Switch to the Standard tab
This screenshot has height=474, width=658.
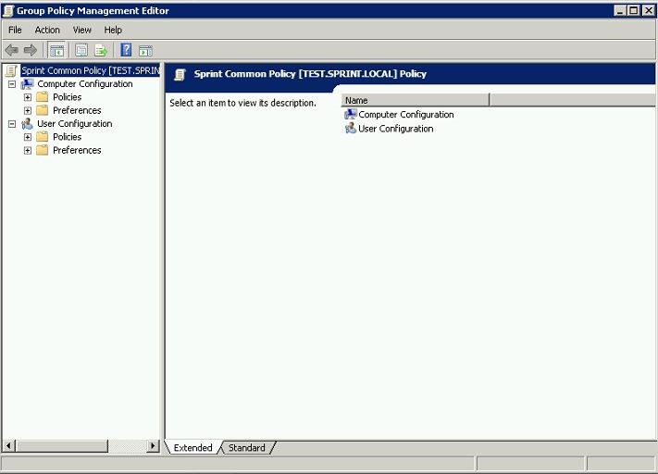[x=247, y=447]
